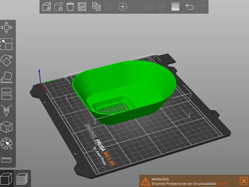Viewport: 249px width, 187px height.
Task: Click the Add object icon
Action: pos(47,7)
